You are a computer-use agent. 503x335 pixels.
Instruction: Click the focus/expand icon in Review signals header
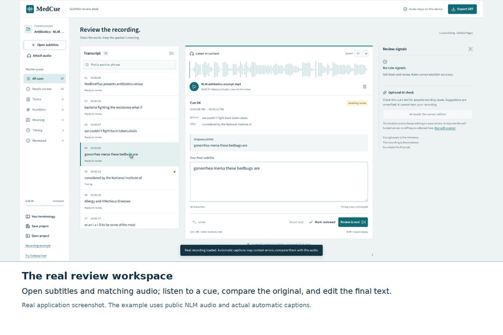tap(471, 49)
